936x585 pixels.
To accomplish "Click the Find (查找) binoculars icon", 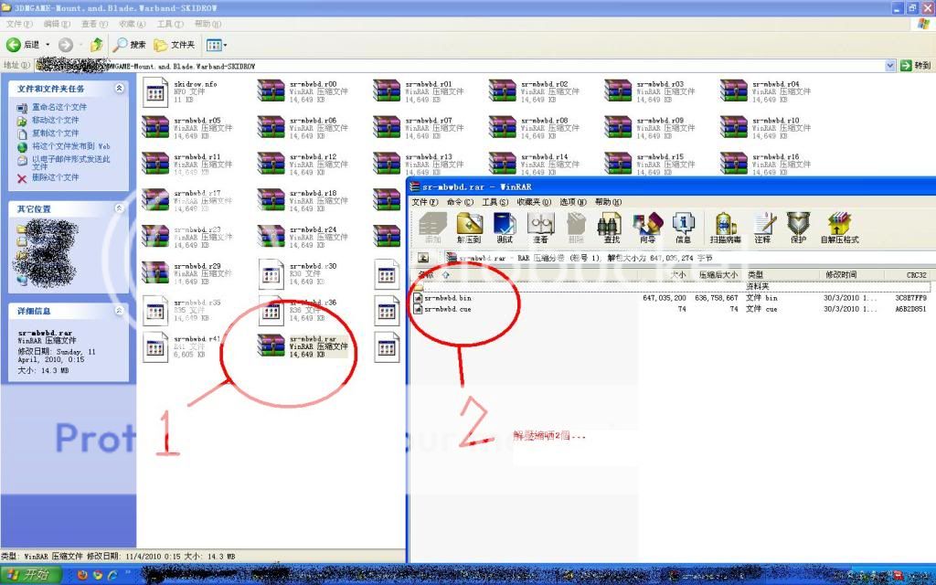I will pos(611,227).
